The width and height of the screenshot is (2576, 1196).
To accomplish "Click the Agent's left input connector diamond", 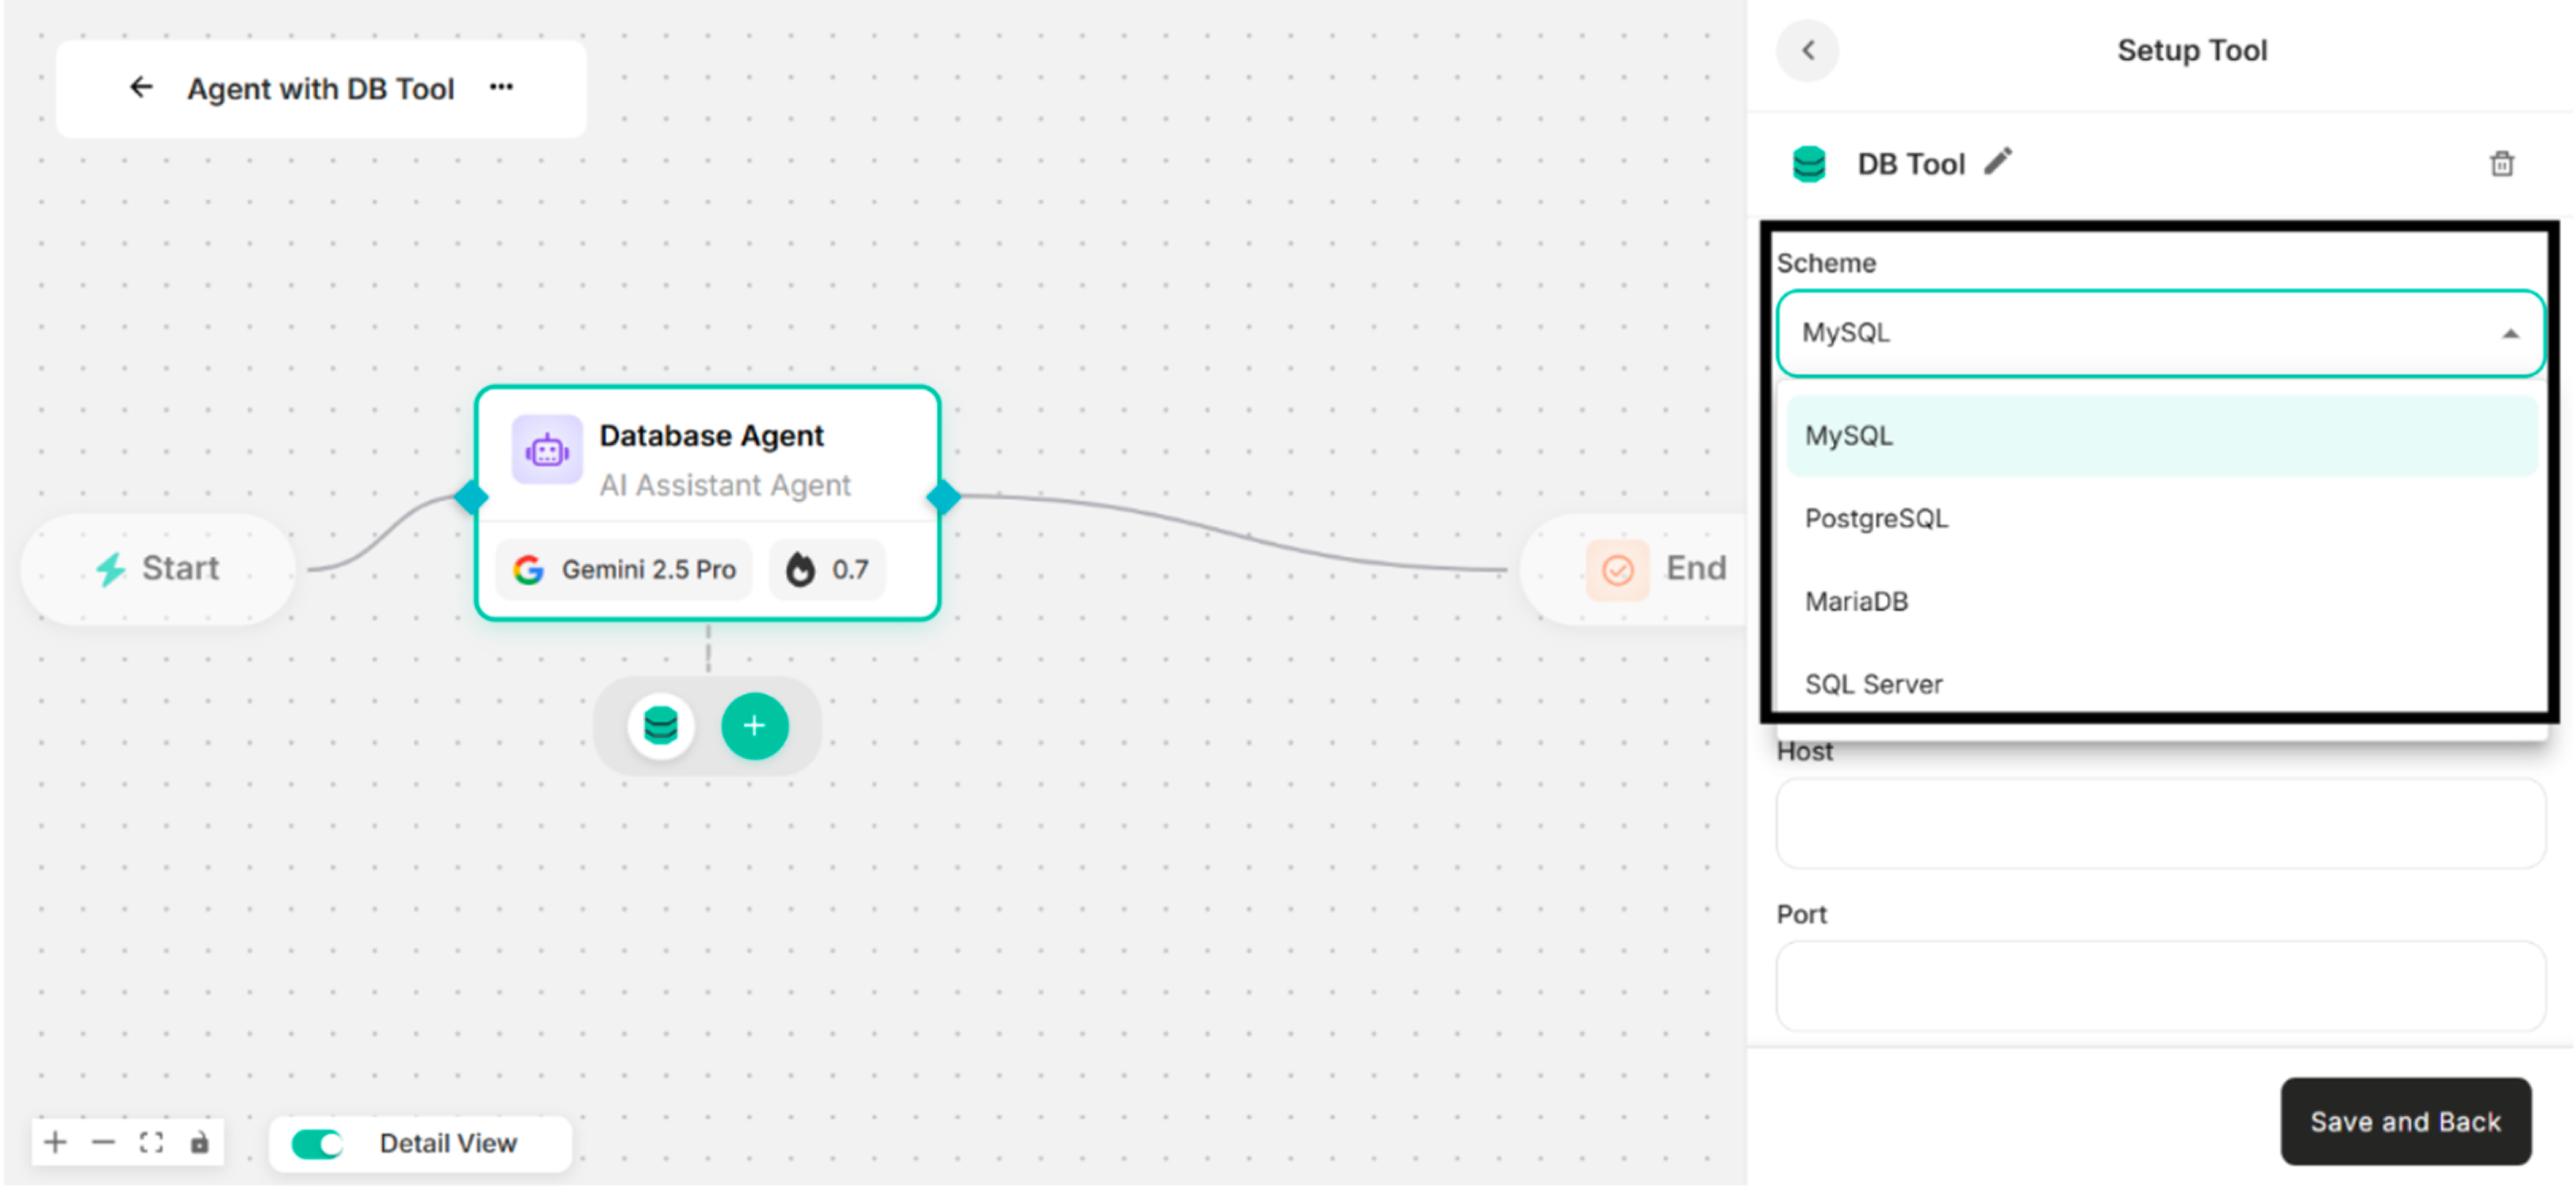I will (471, 498).
